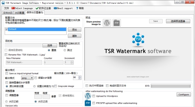This screenshot has width=195, height=107.
Task: Click the 高度 height input field
Action: coord(46,97)
